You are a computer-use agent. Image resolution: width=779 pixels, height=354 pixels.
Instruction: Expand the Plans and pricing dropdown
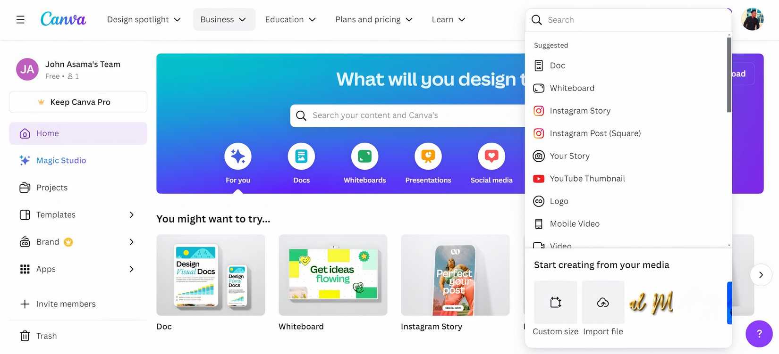pos(374,19)
